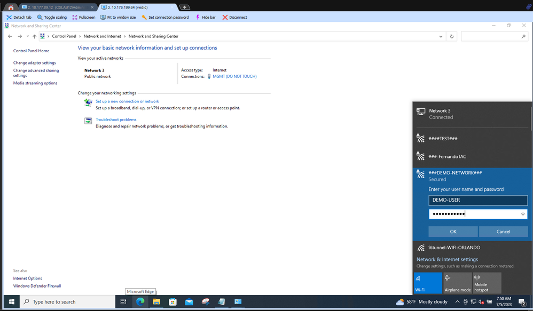
Task: Toggle Airplane mode tile
Action: point(458,283)
